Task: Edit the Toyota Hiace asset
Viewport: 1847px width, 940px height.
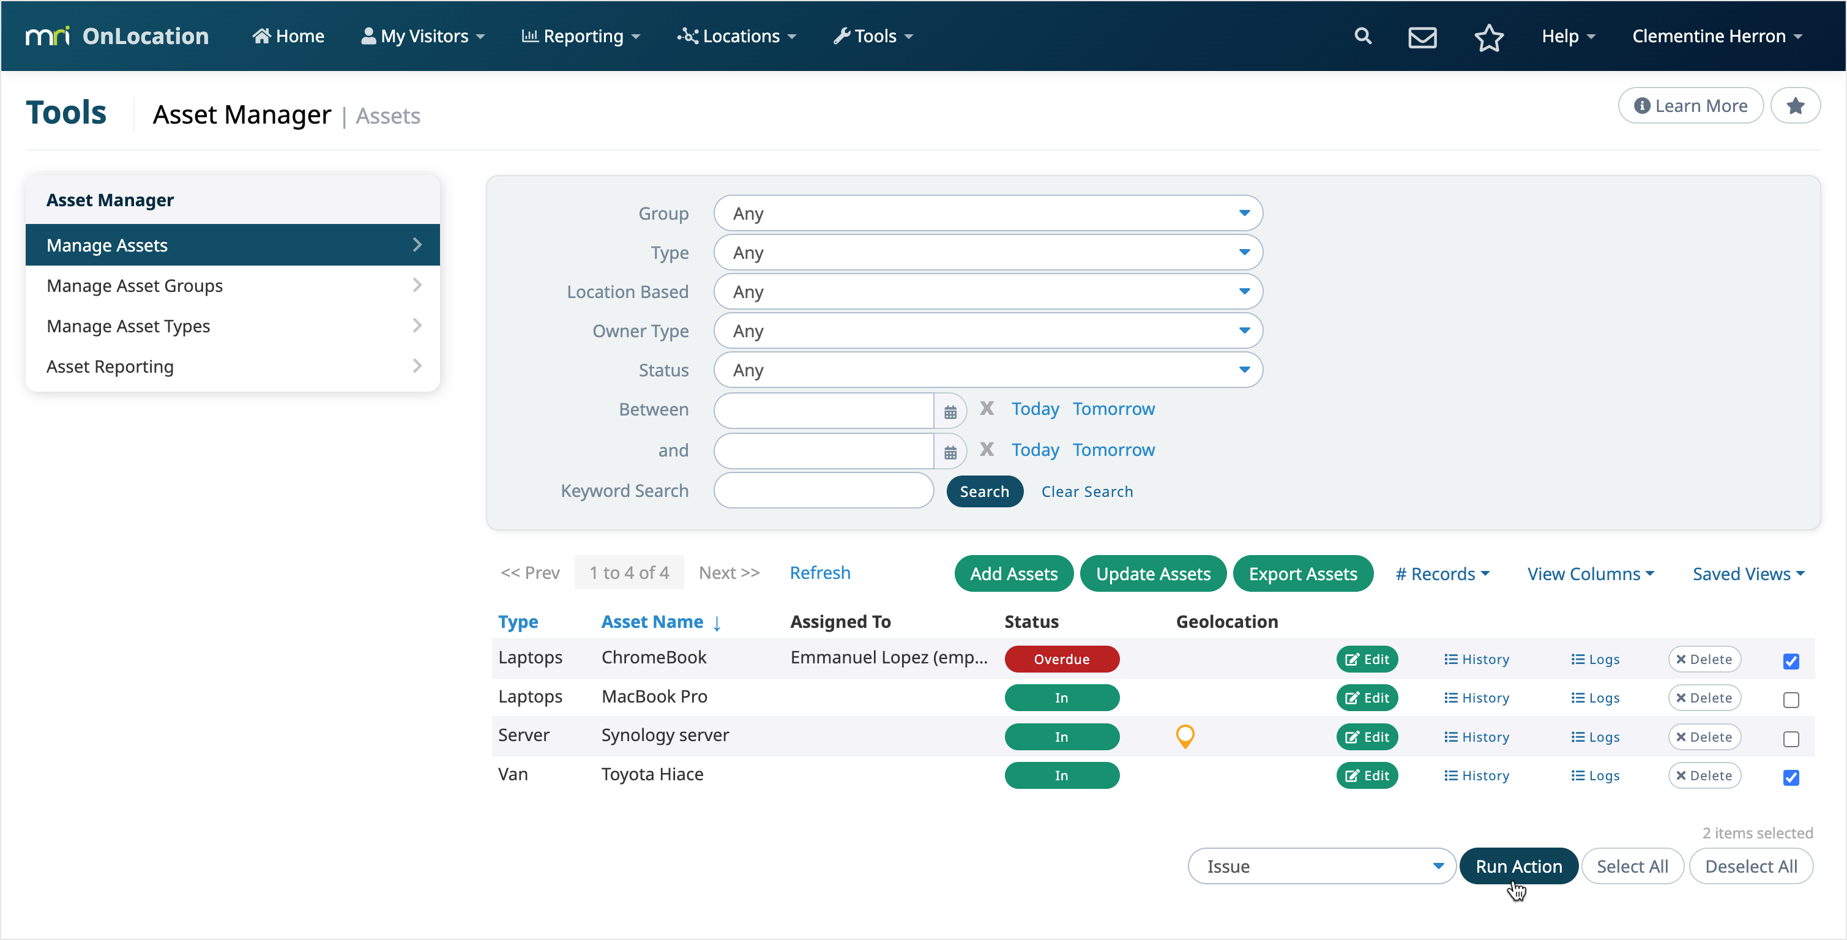Action: tap(1367, 776)
